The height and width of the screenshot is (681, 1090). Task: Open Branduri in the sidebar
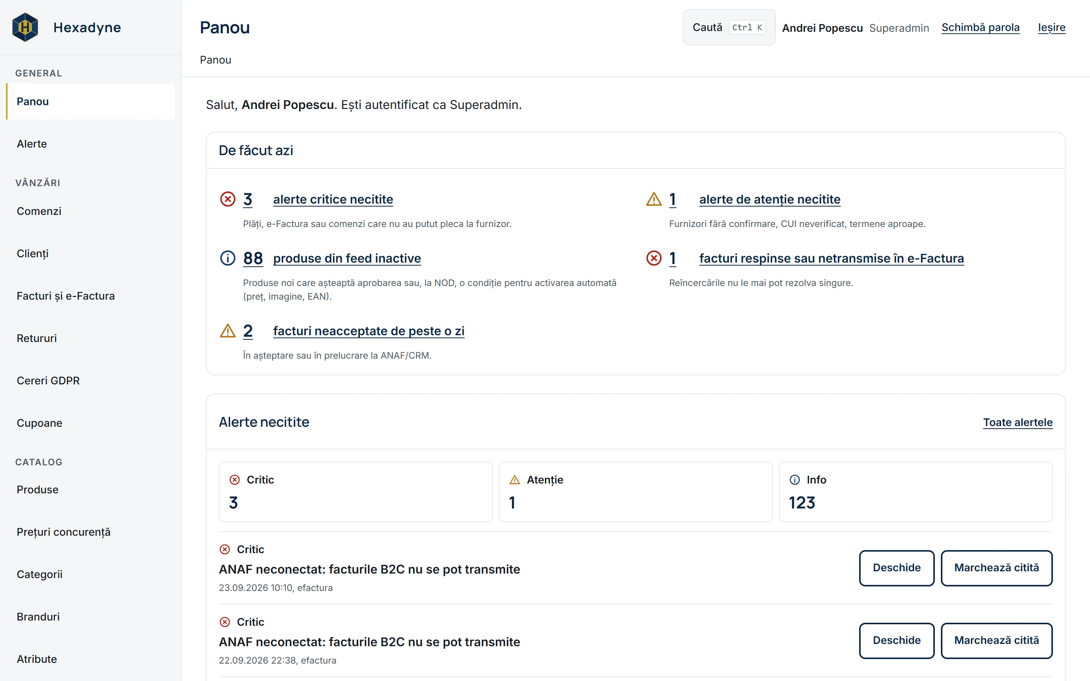pos(90,617)
